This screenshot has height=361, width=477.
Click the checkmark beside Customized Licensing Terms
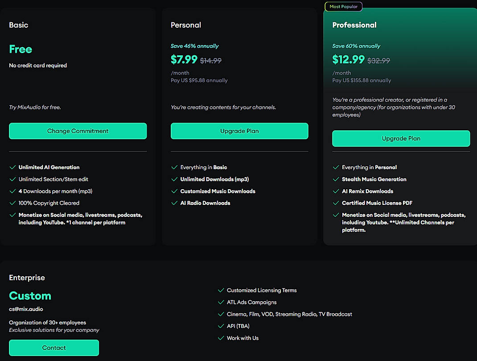click(221, 290)
